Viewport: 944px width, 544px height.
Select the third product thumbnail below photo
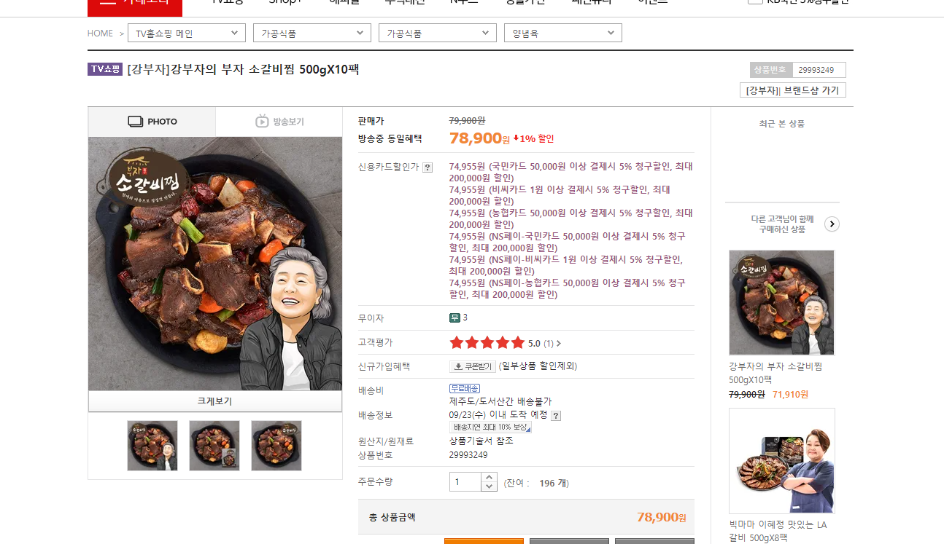(x=276, y=446)
